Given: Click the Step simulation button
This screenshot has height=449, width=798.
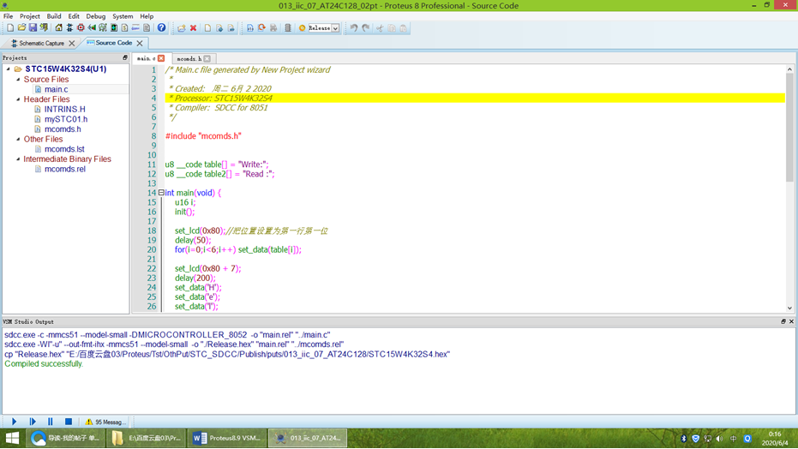Looking at the screenshot, I should click(33, 422).
